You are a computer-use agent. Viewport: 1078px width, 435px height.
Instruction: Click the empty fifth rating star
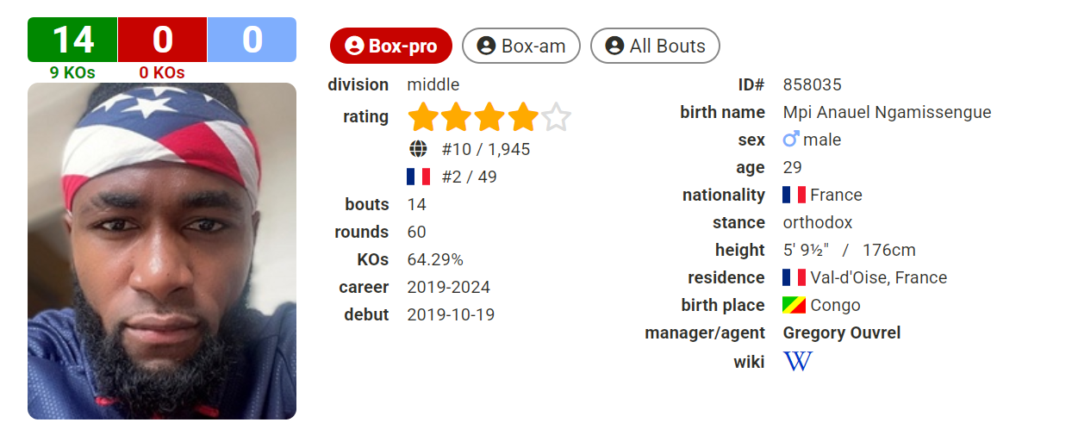(x=557, y=116)
